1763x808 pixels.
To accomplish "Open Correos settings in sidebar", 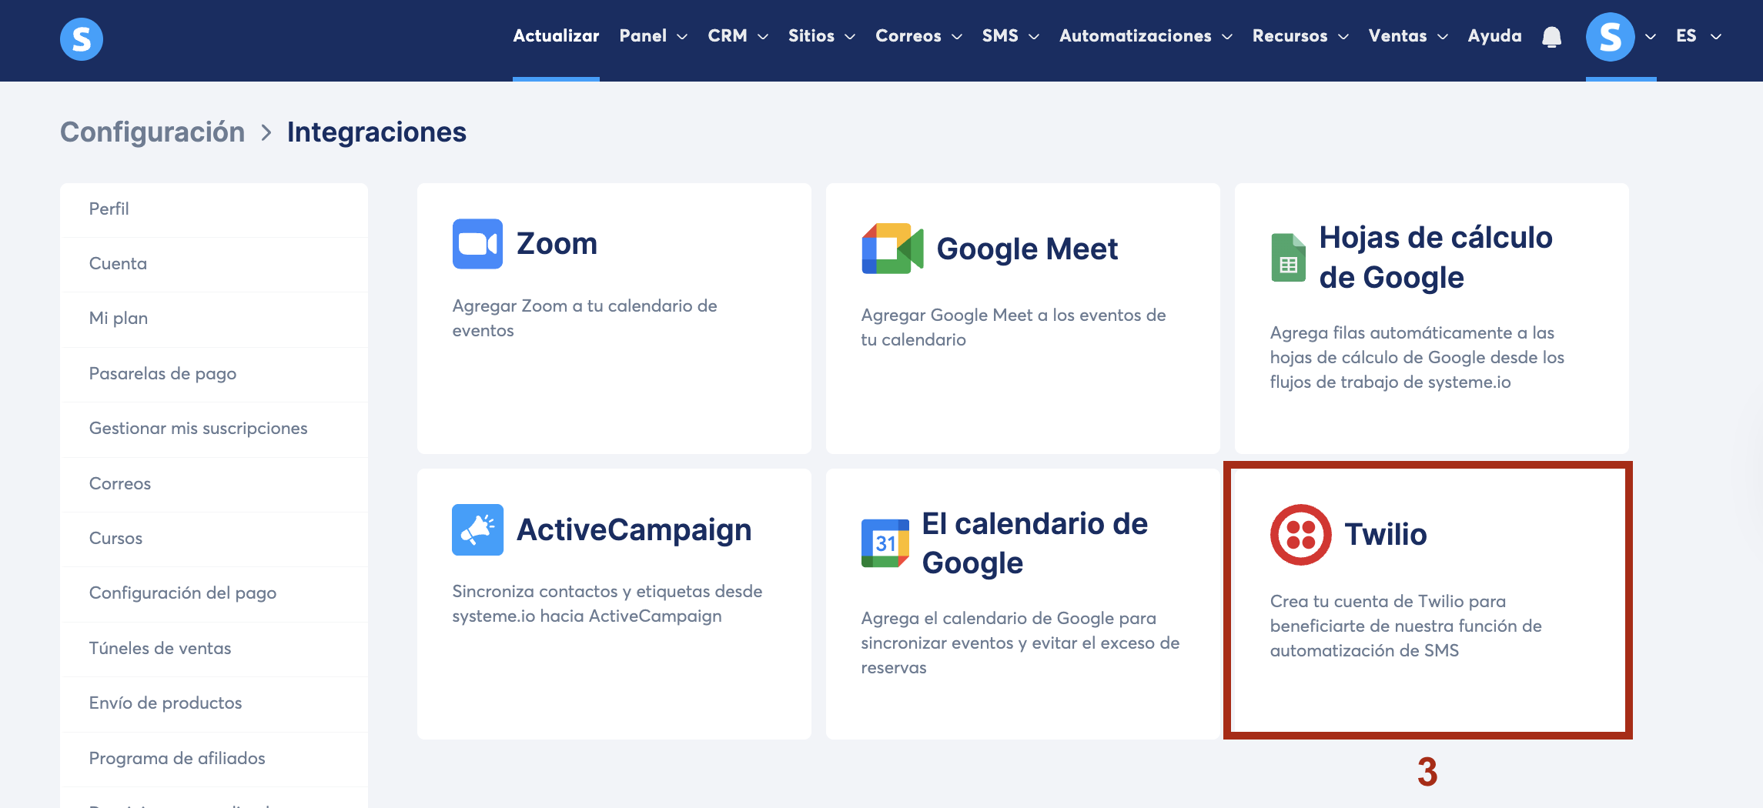I will tap(214, 484).
